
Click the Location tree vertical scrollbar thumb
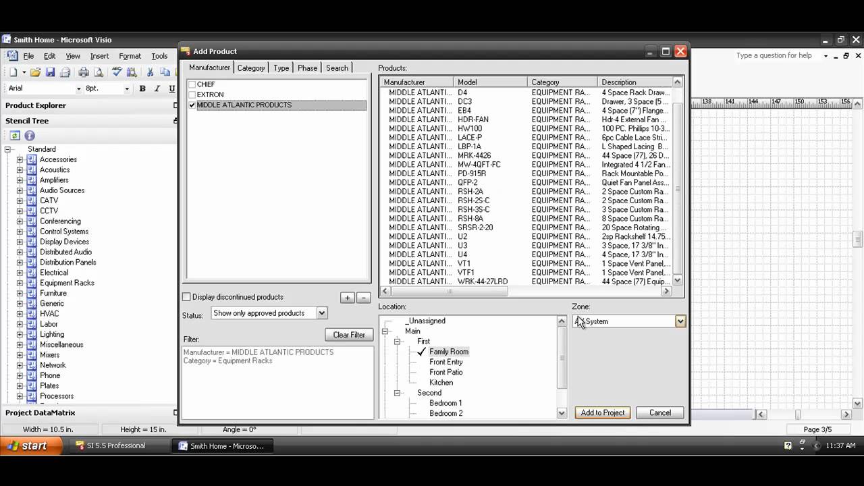coord(561,357)
